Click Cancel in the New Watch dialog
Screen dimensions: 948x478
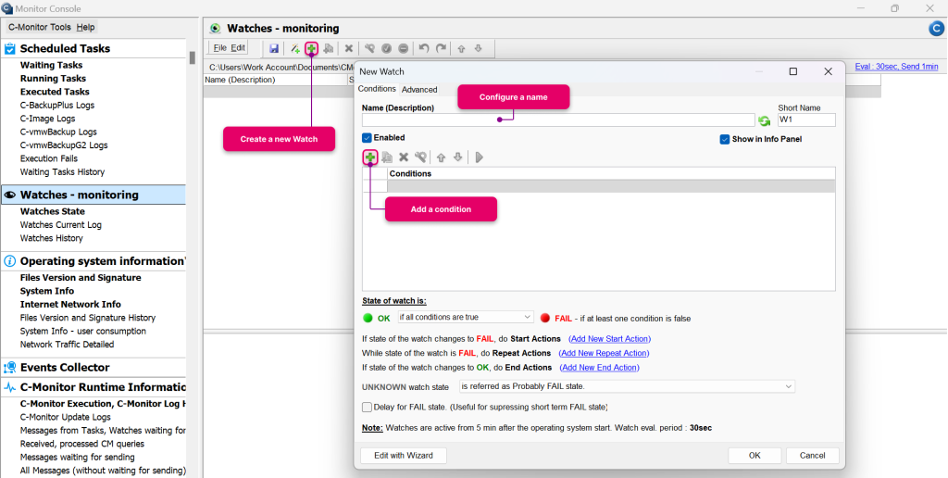813,456
